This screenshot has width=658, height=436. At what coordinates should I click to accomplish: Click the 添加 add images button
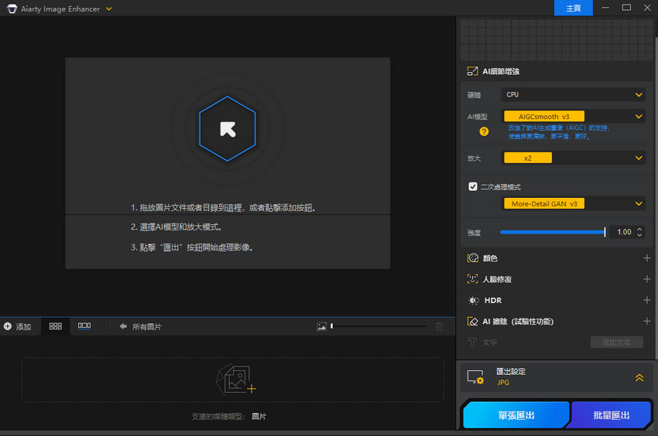pyautogui.click(x=18, y=326)
